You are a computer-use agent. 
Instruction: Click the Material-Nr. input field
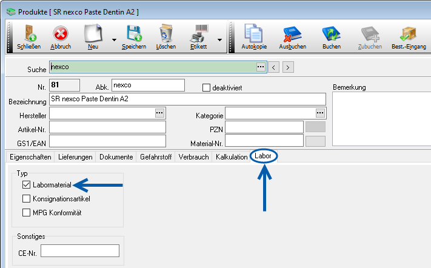tap(264, 141)
